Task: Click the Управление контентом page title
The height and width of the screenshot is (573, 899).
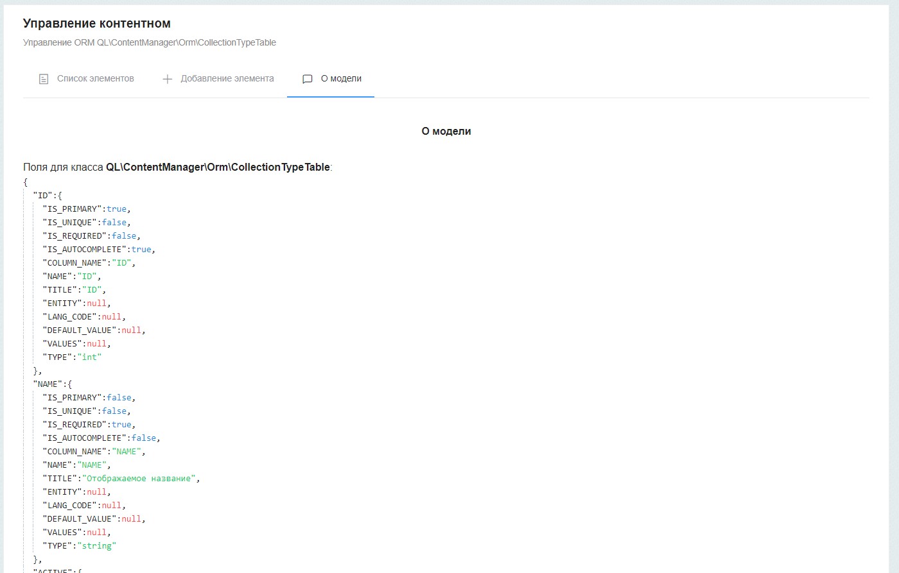Action: click(97, 24)
